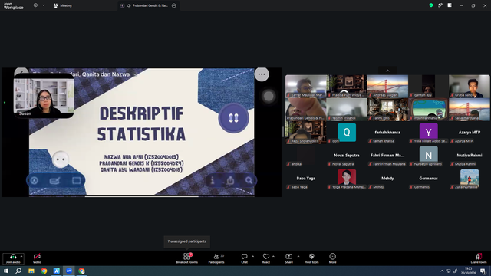Open the Windows Start menu
This screenshot has height=276, width=491.
coord(6,271)
